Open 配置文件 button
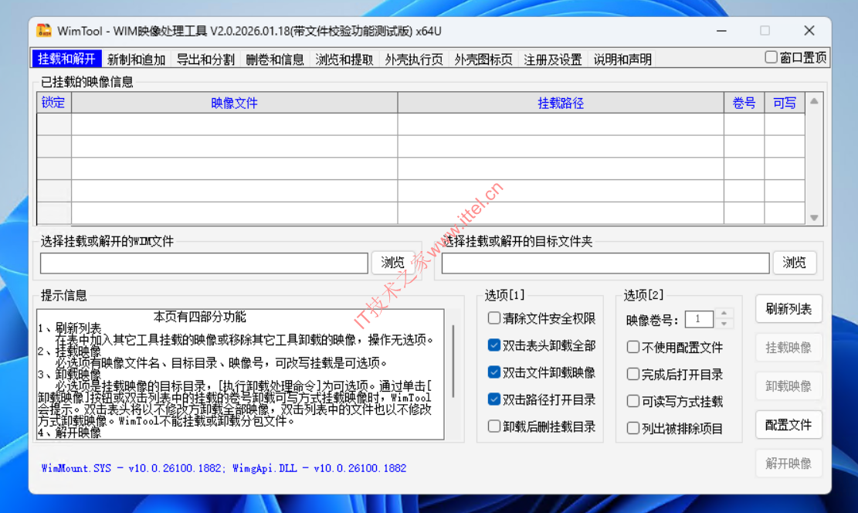 click(788, 425)
